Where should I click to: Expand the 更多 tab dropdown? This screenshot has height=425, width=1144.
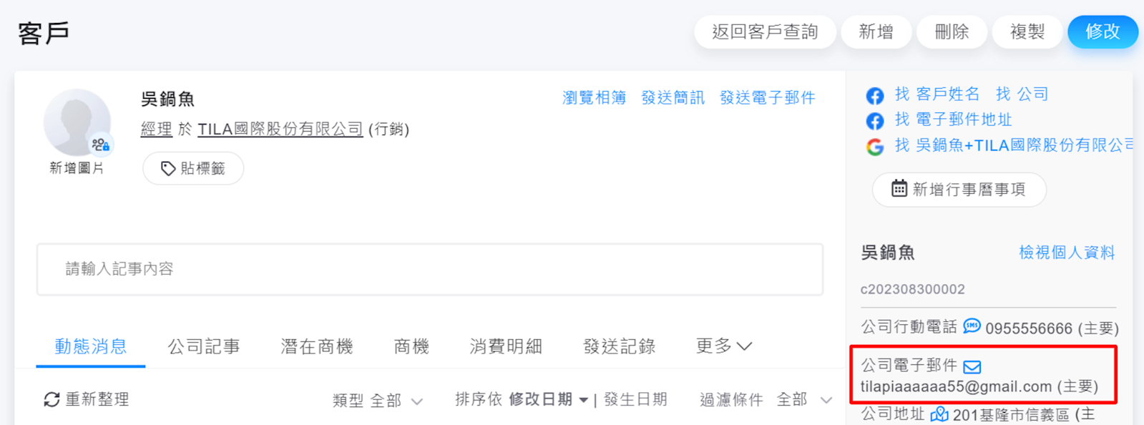724,346
